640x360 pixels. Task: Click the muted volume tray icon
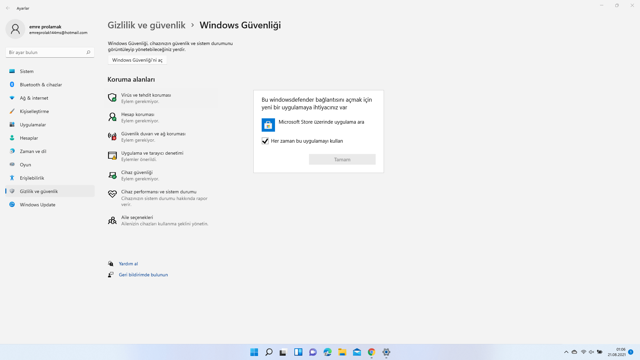pos(591,352)
